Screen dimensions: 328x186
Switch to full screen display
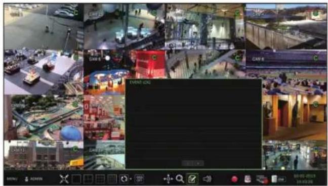[64, 179]
